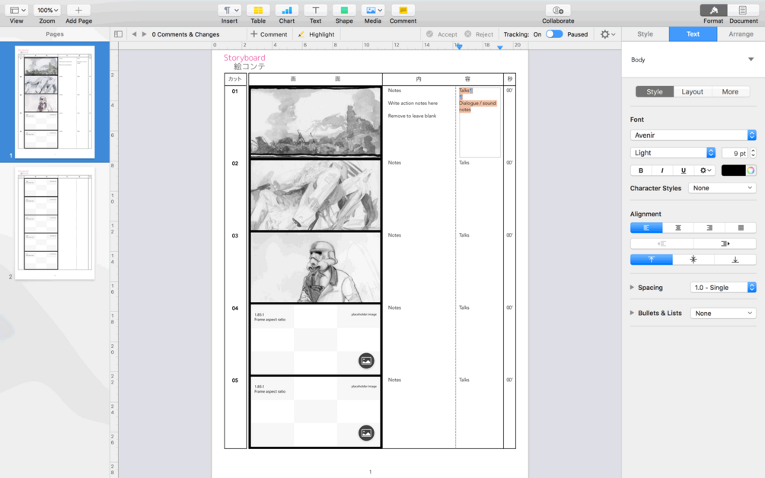Screen dimensions: 765x478
Task: Replace placeholder image in cut 04
Action: tap(366, 361)
